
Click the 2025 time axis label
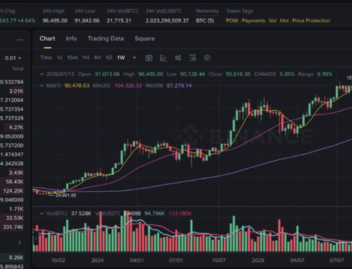[258, 261]
